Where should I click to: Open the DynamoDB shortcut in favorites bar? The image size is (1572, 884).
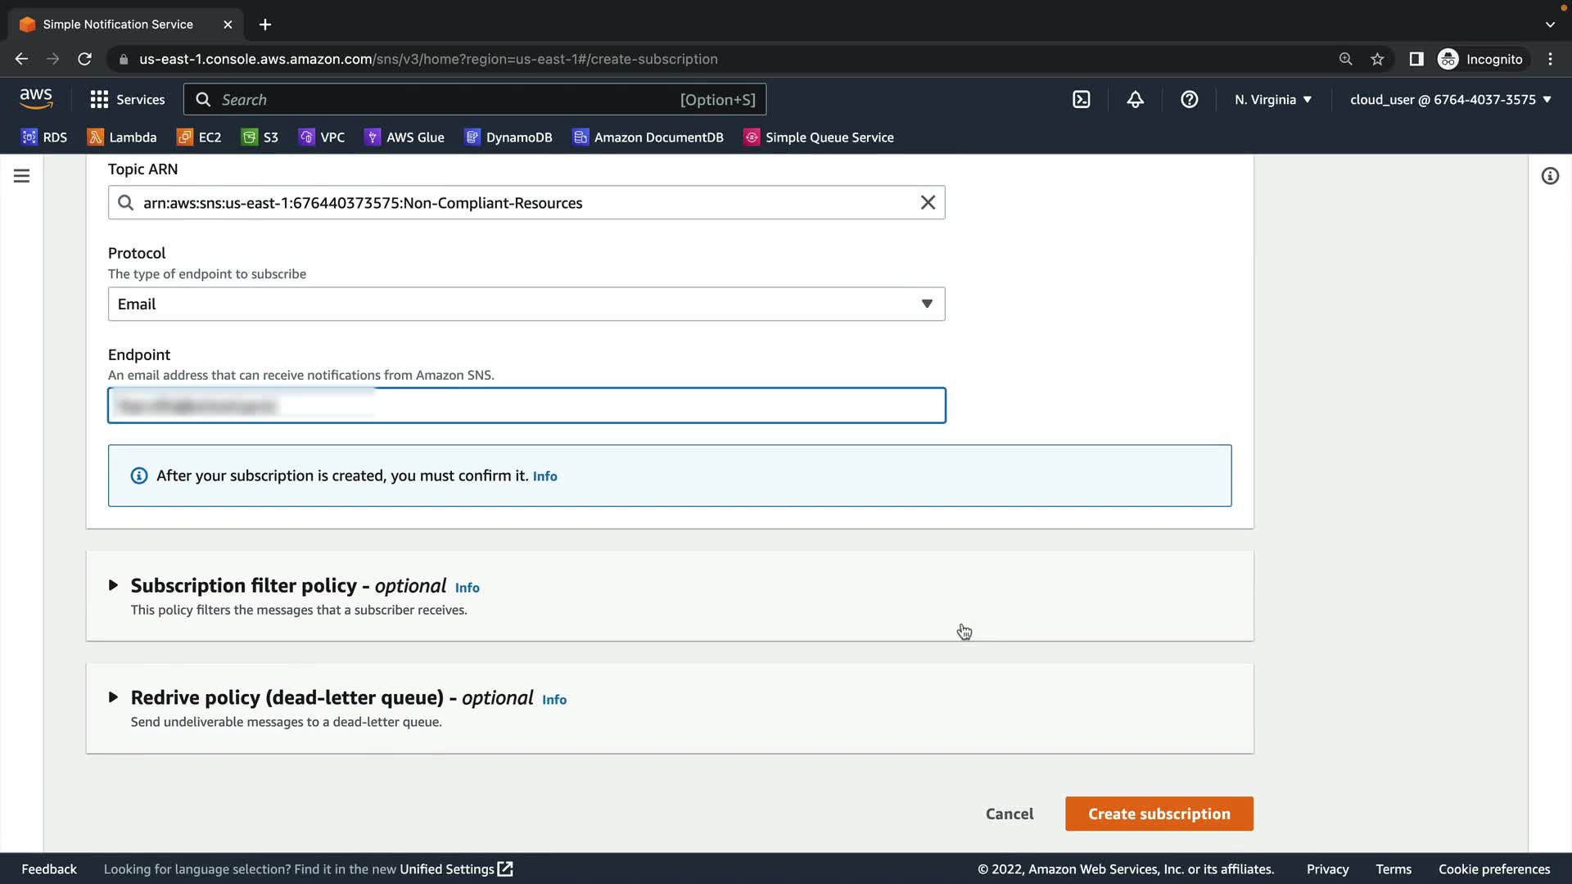pyautogui.click(x=508, y=138)
